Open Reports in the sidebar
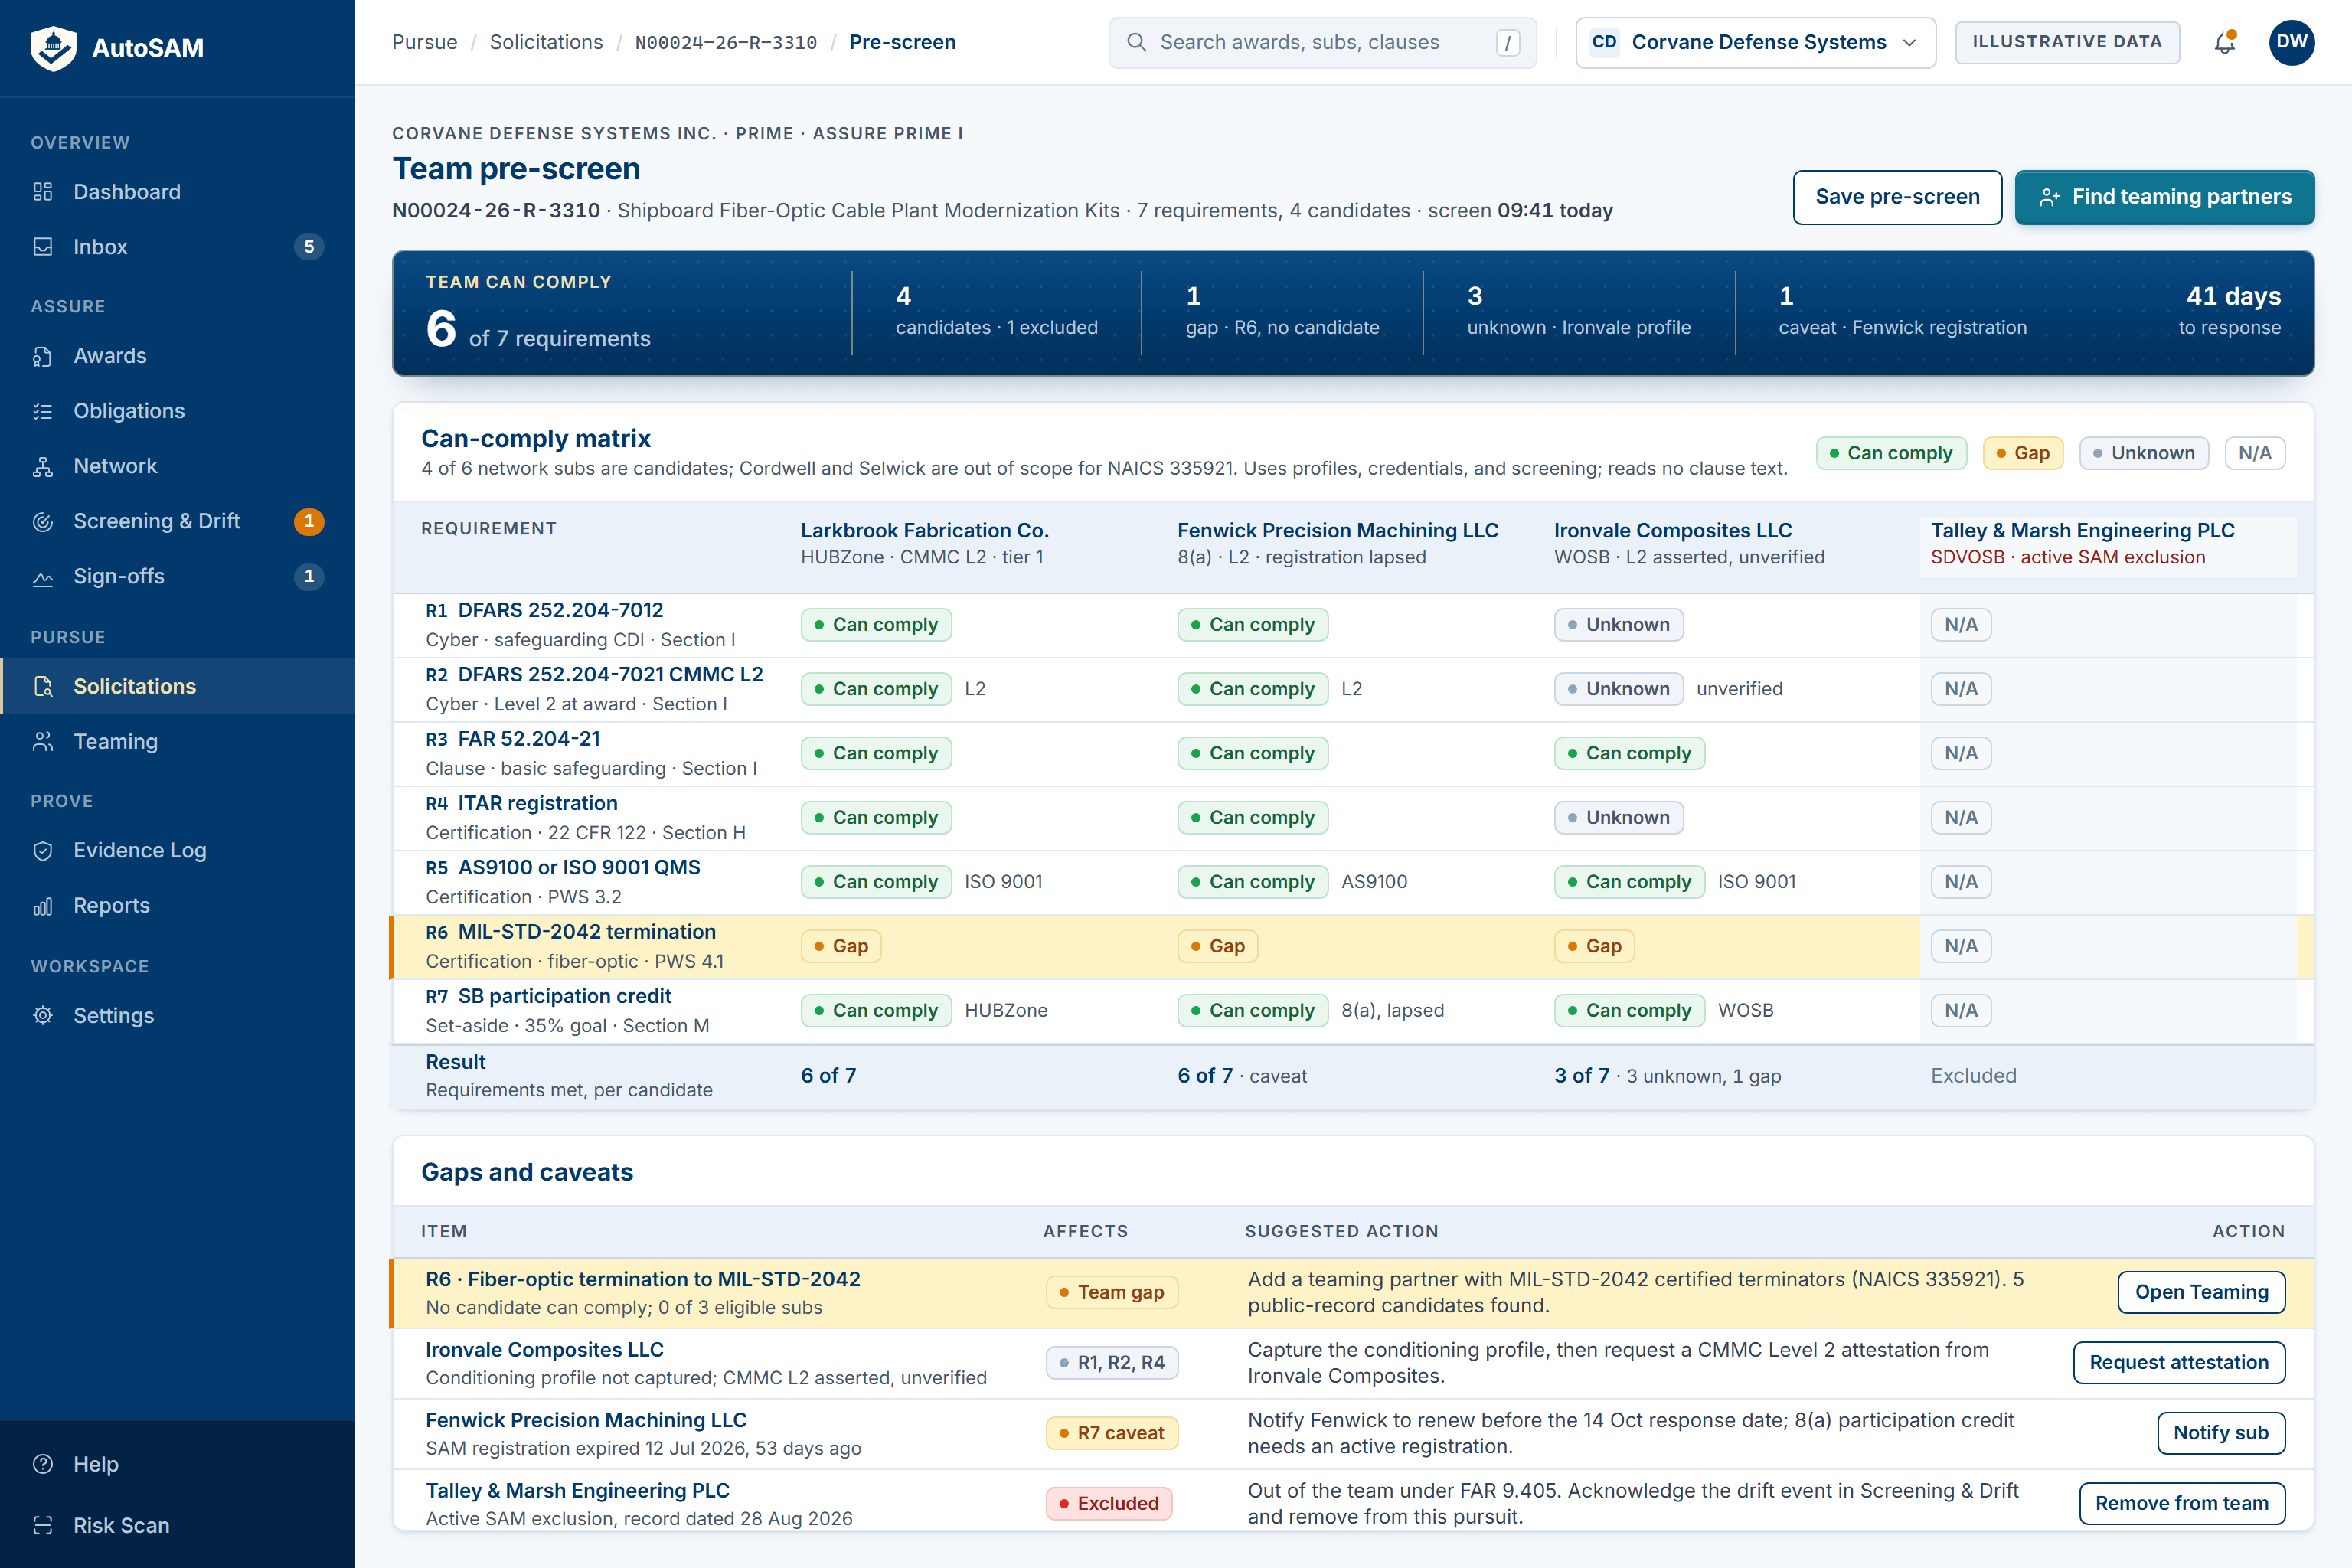This screenshot has height=1568, width=2352. 178,905
